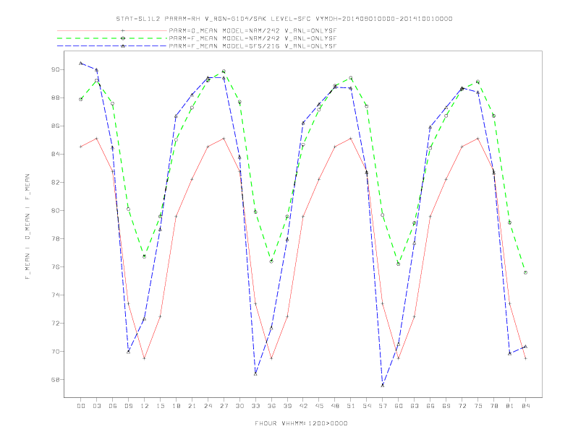
Task: Click x-axis tick label 21
Action: [192, 406]
